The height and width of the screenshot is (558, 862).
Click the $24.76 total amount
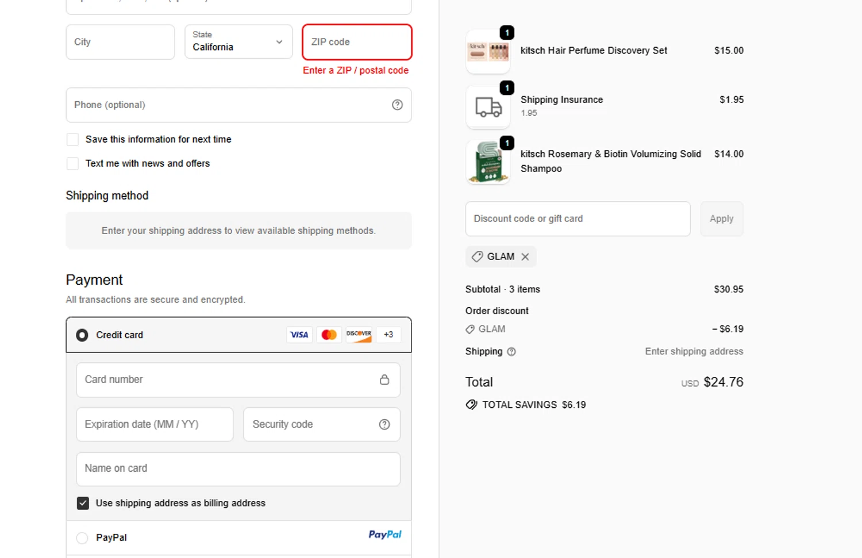coord(724,382)
